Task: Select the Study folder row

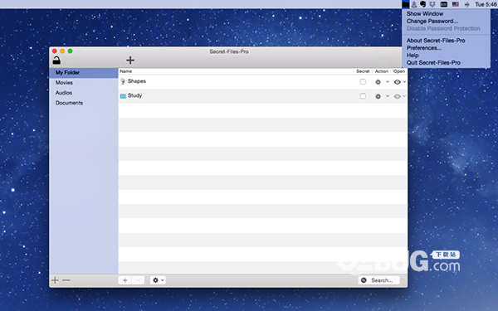Action: (263, 96)
